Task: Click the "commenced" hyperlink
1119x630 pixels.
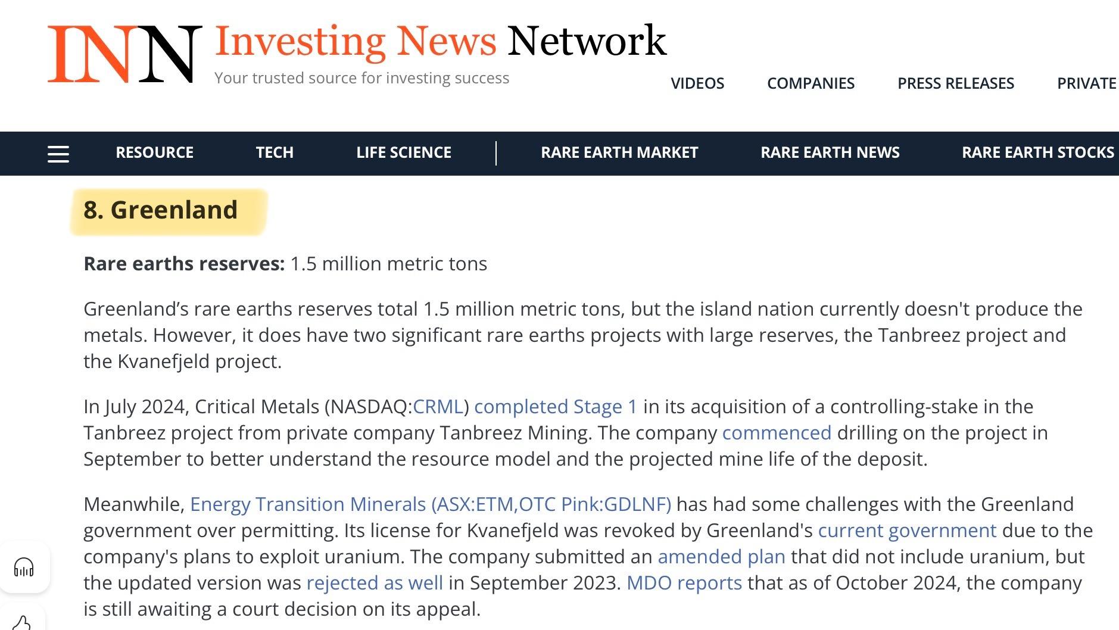Action: (776, 433)
